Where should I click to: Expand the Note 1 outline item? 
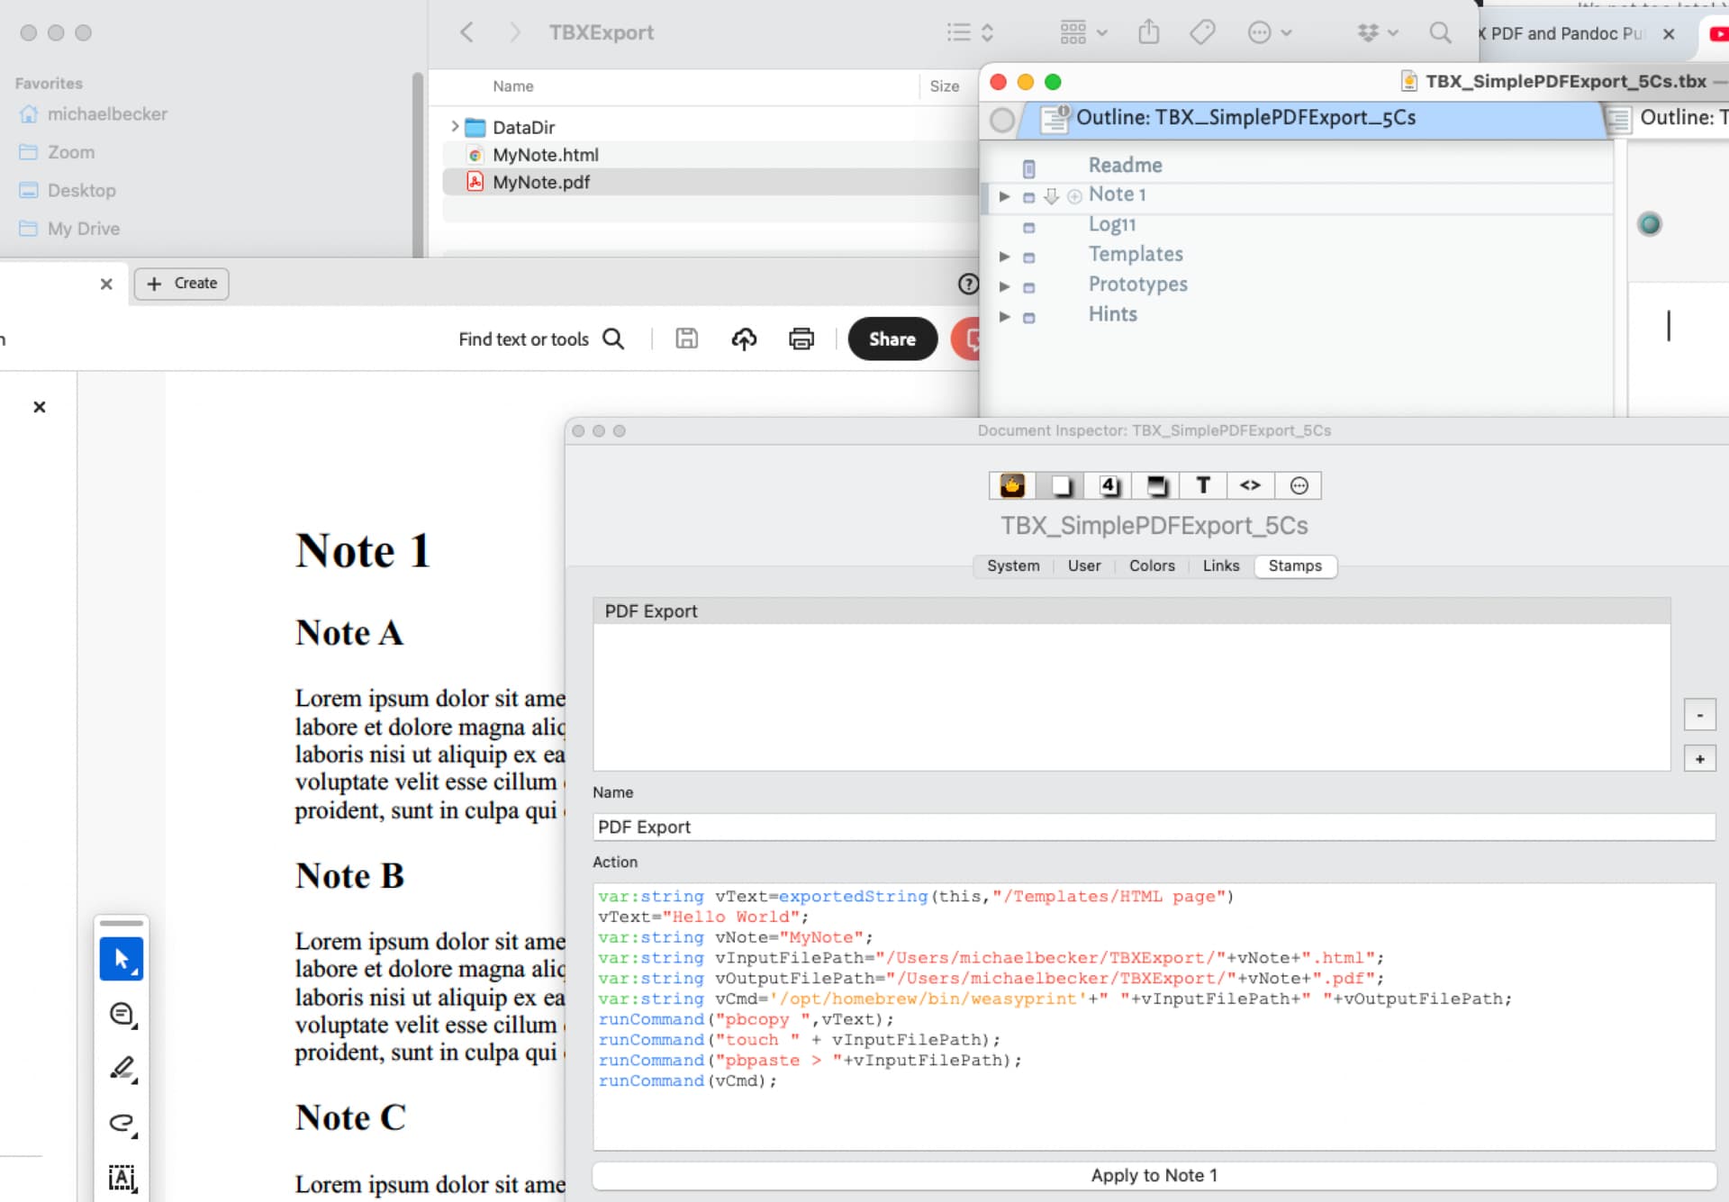[x=1004, y=195]
